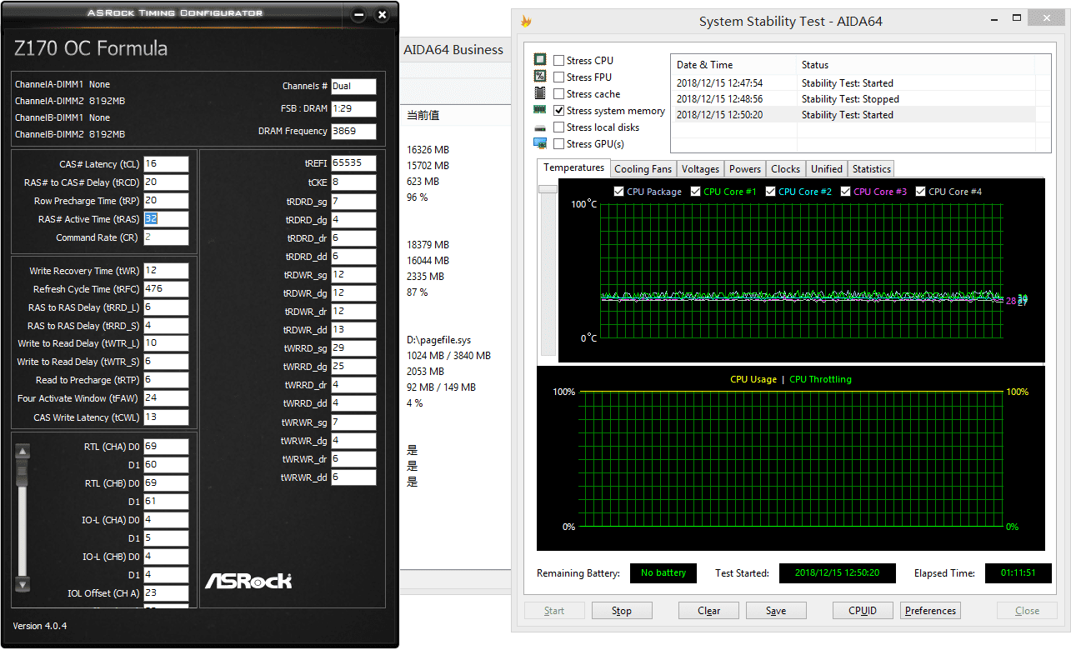The image size is (1071, 650).
Task: Click the IOL Offset (CH A) field
Action: pyautogui.click(x=166, y=593)
